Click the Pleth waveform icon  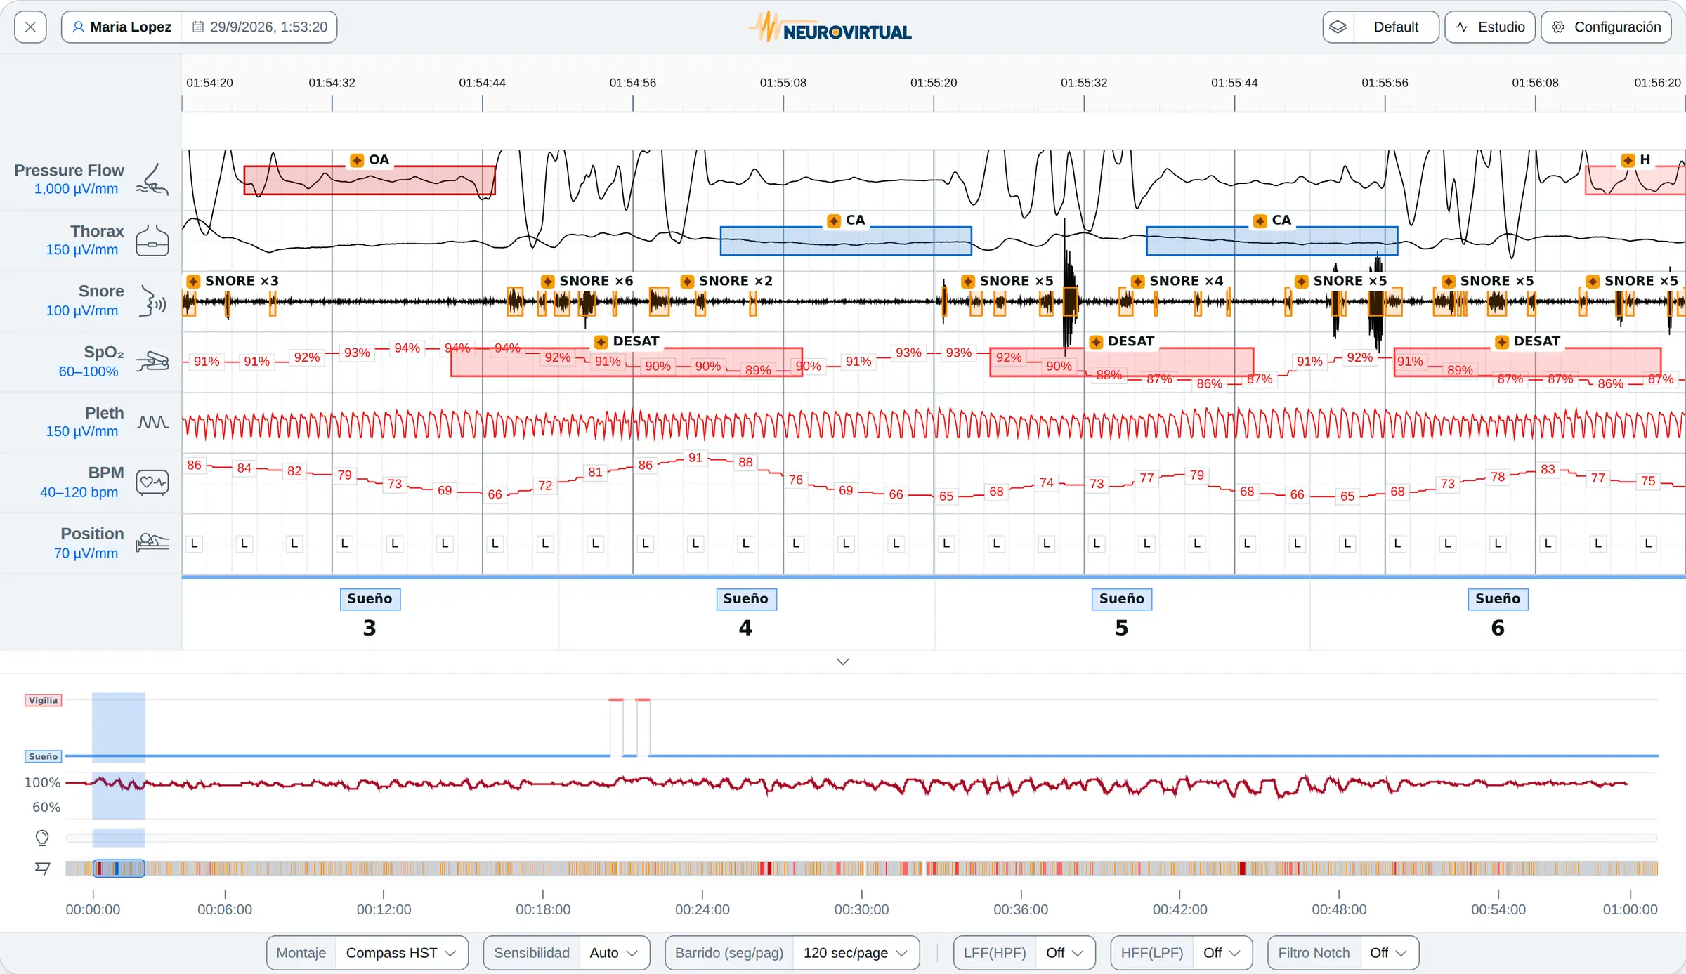[152, 422]
